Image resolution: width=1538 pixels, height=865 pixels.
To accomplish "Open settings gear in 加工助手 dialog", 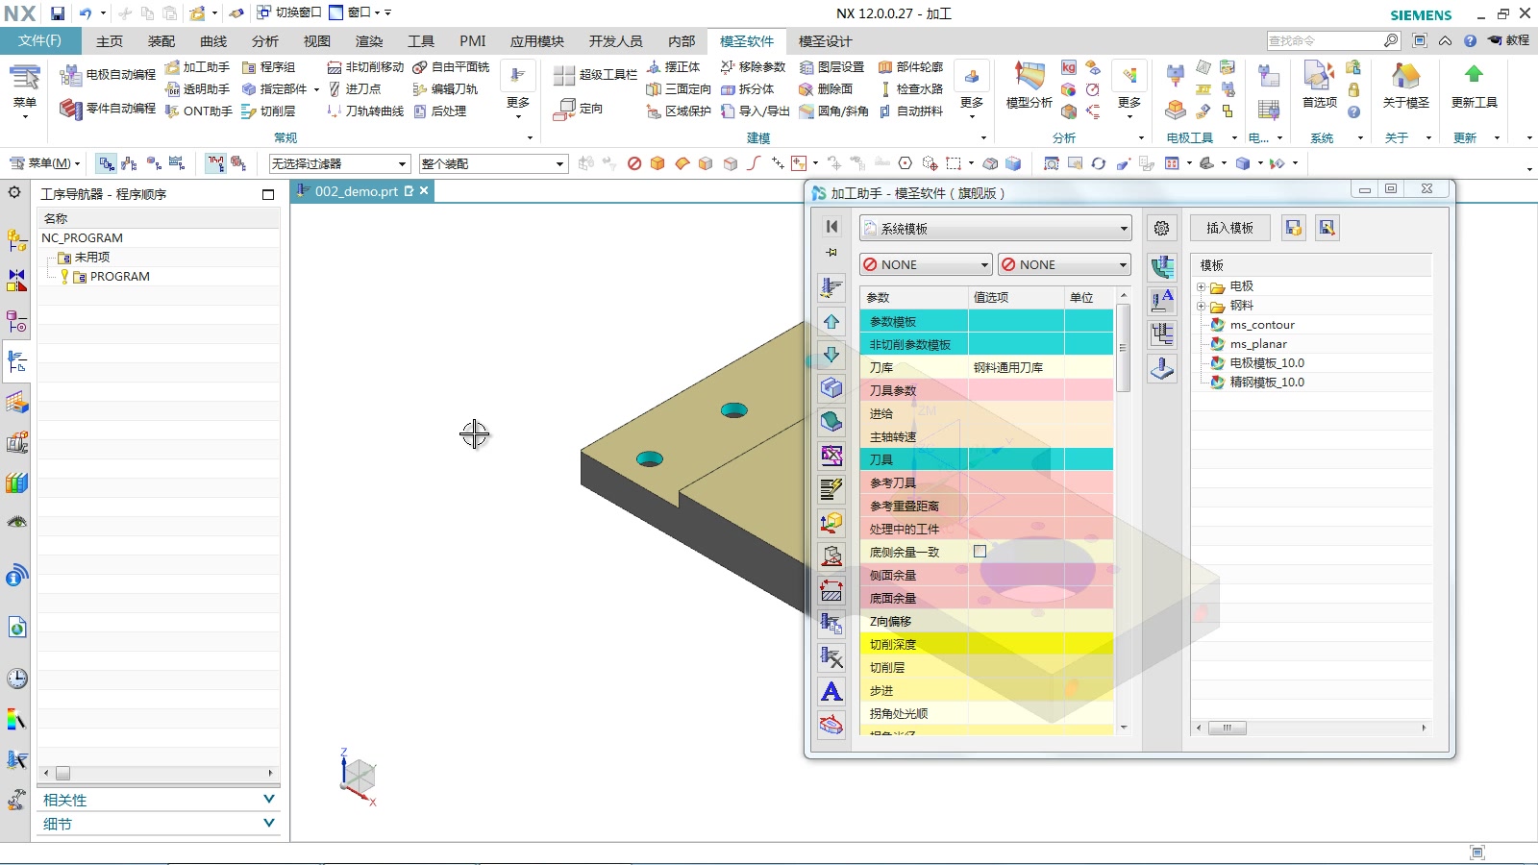I will 1162,229.
